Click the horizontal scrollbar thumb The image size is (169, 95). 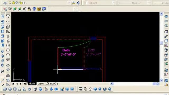tap(154, 84)
